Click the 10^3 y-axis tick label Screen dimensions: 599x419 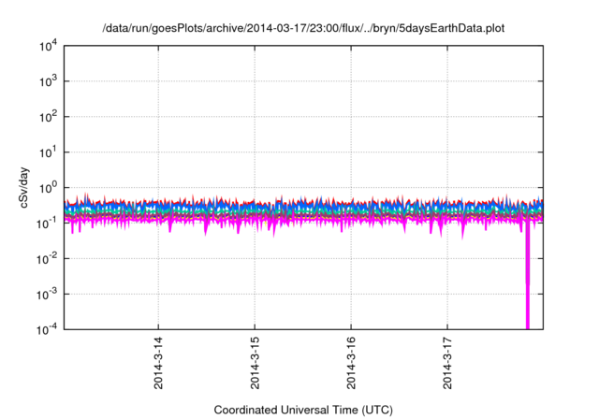pyautogui.click(x=48, y=81)
